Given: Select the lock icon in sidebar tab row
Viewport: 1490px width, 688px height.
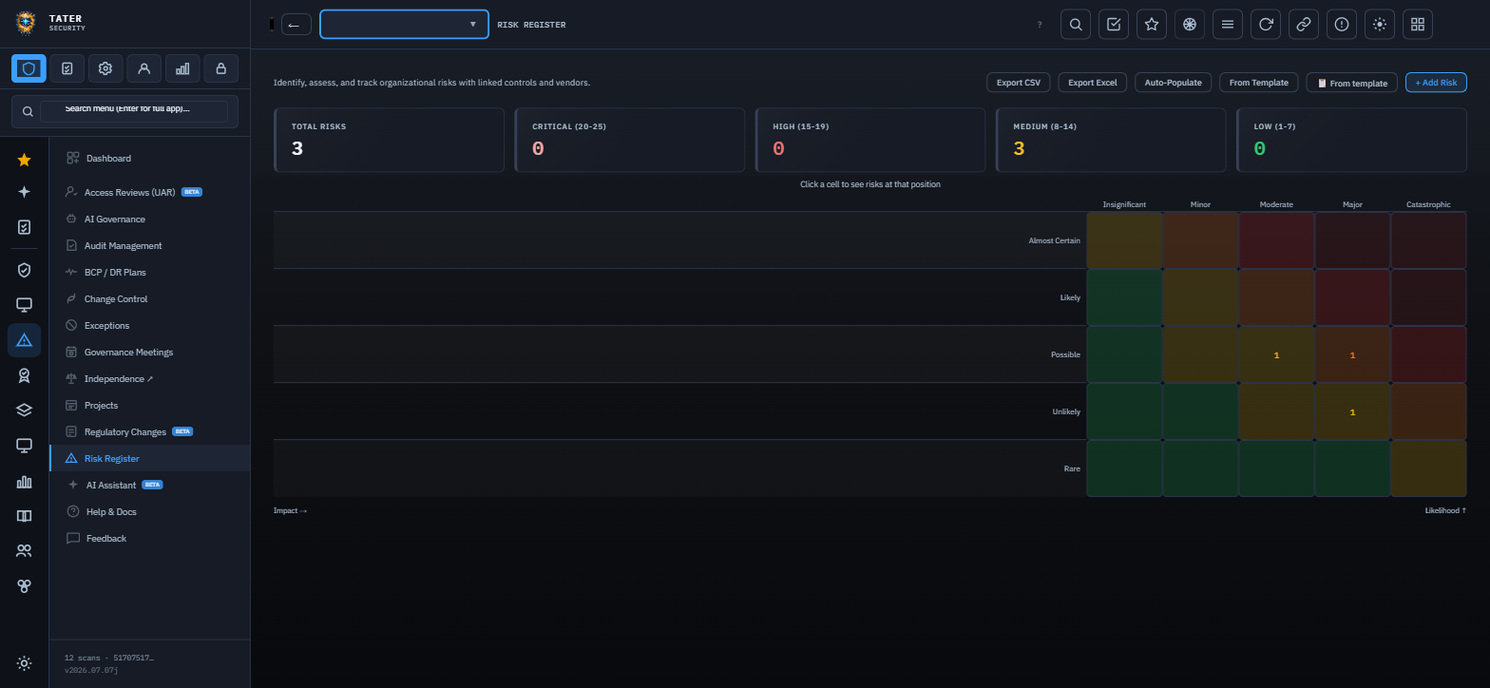Looking at the screenshot, I should coord(221,68).
